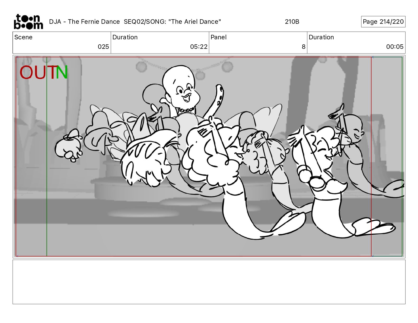Click the Toon Boom logo
Screen dimensions: 418x323
coord(28,22)
